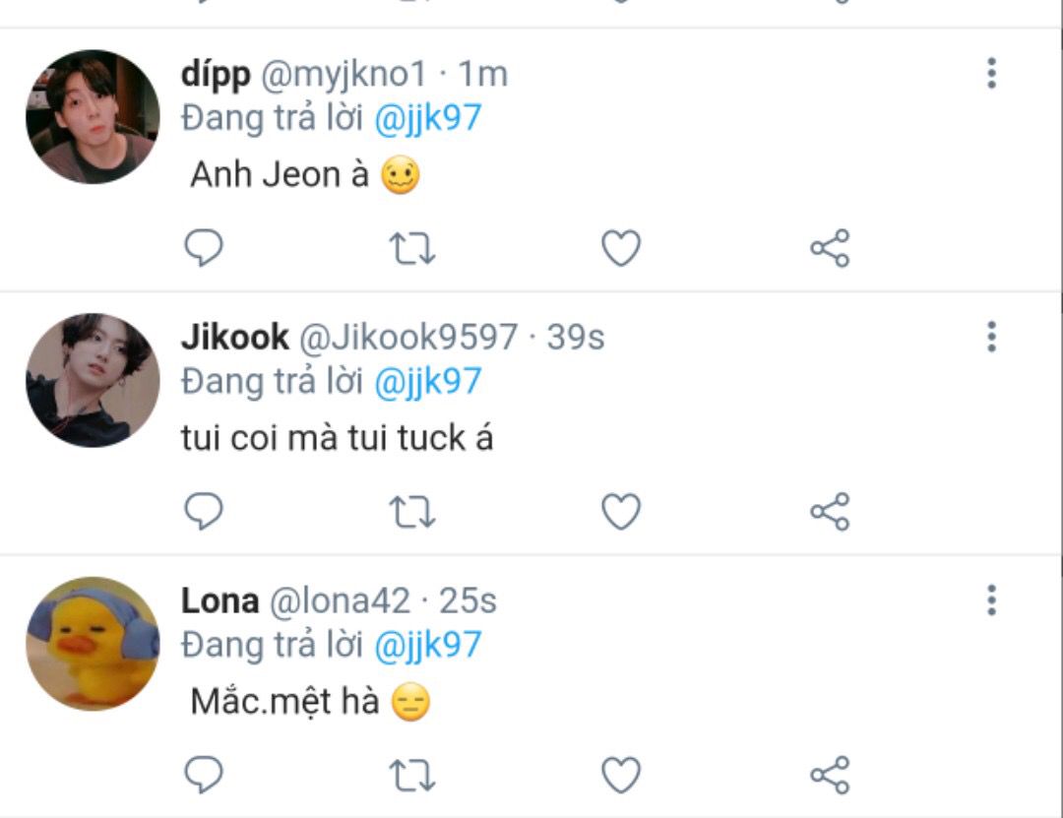Open more options for dípp's tweet
This screenshot has width=1063, height=818.
tap(991, 73)
